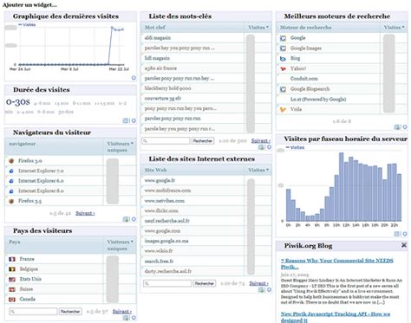Click the round icon in Durée des visites footer

click(134, 120)
